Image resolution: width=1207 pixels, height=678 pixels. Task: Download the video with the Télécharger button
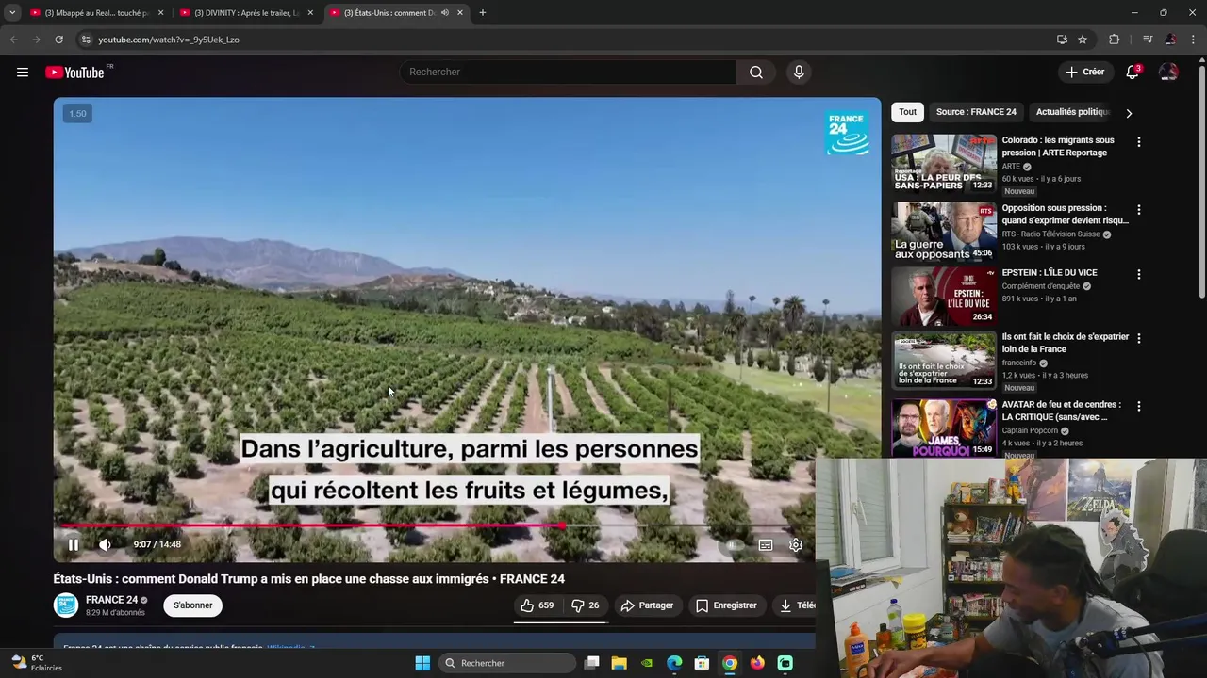[795, 605]
